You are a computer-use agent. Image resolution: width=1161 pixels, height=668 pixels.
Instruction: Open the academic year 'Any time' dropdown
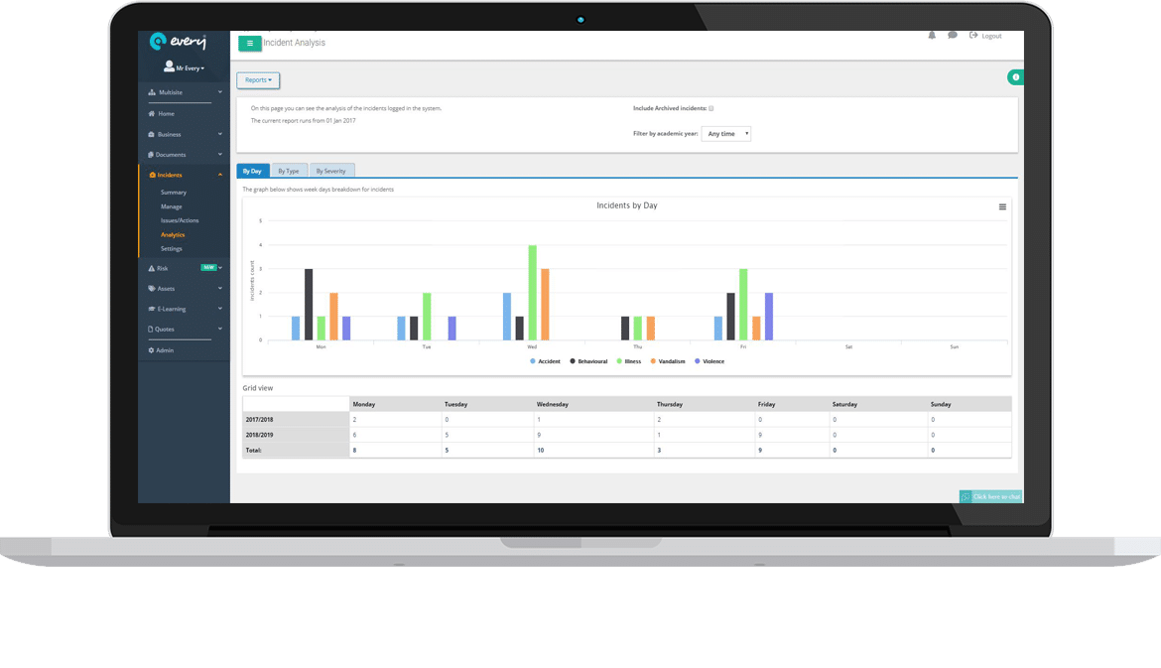(726, 134)
